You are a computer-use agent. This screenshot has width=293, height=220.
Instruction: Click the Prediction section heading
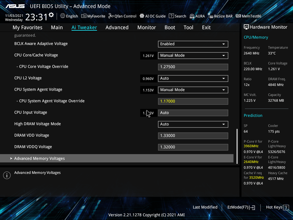pyautogui.click(x=253, y=115)
